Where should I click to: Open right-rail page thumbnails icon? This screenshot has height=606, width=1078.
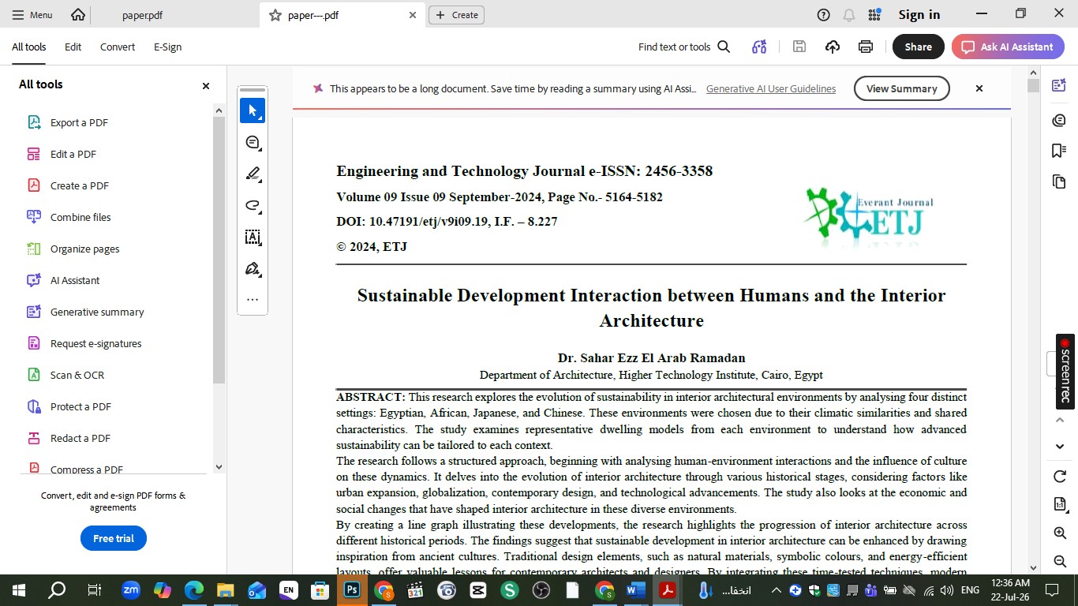tap(1059, 182)
